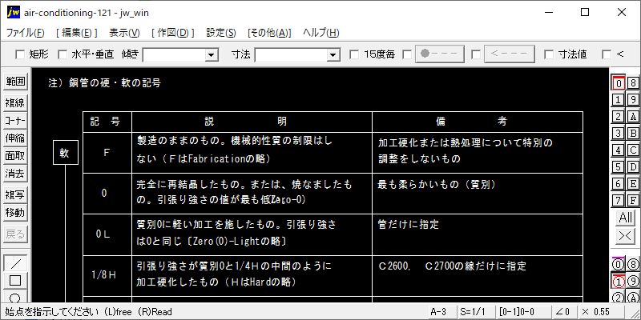
Task: Set layer 6 as current
Action: [x=619, y=184]
